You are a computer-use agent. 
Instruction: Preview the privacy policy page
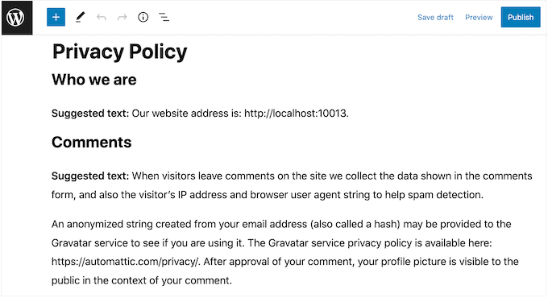[479, 18]
